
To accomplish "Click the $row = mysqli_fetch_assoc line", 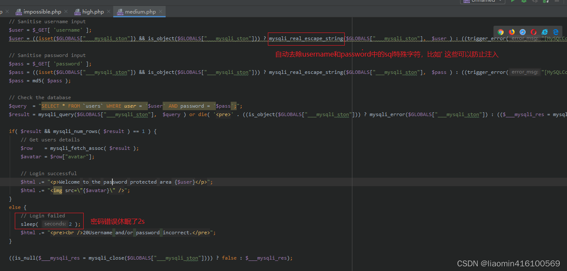I will [80, 148].
